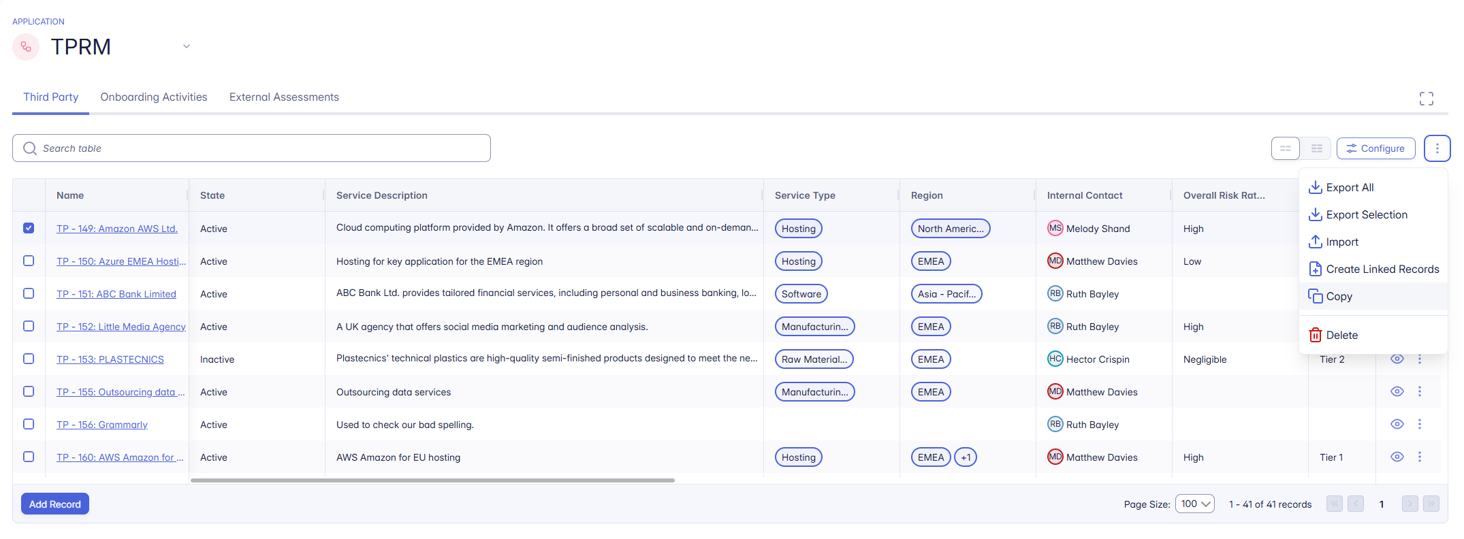Switch to the Onboarding Activities tab
This screenshot has width=1464, height=539.
(153, 97)
